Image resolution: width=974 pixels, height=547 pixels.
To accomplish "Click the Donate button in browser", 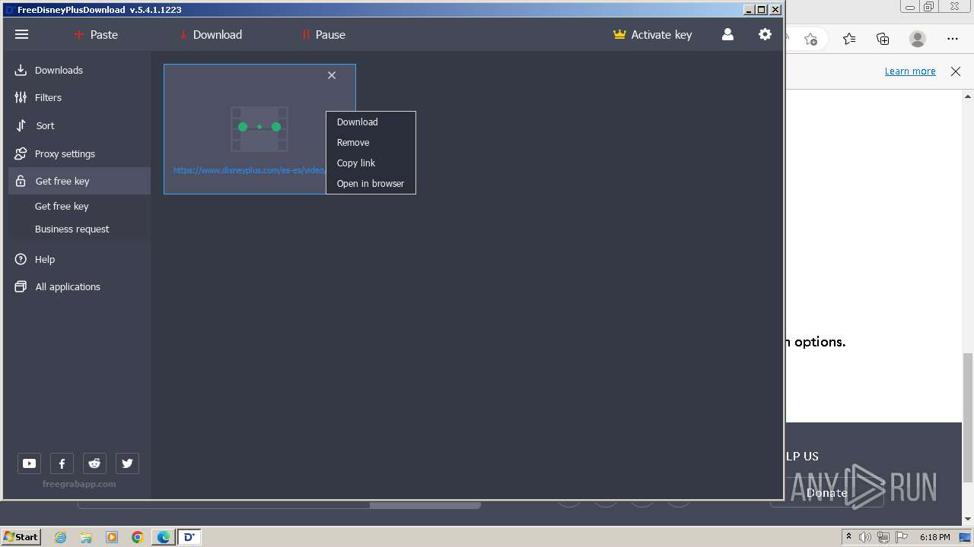I will (827, 492).
